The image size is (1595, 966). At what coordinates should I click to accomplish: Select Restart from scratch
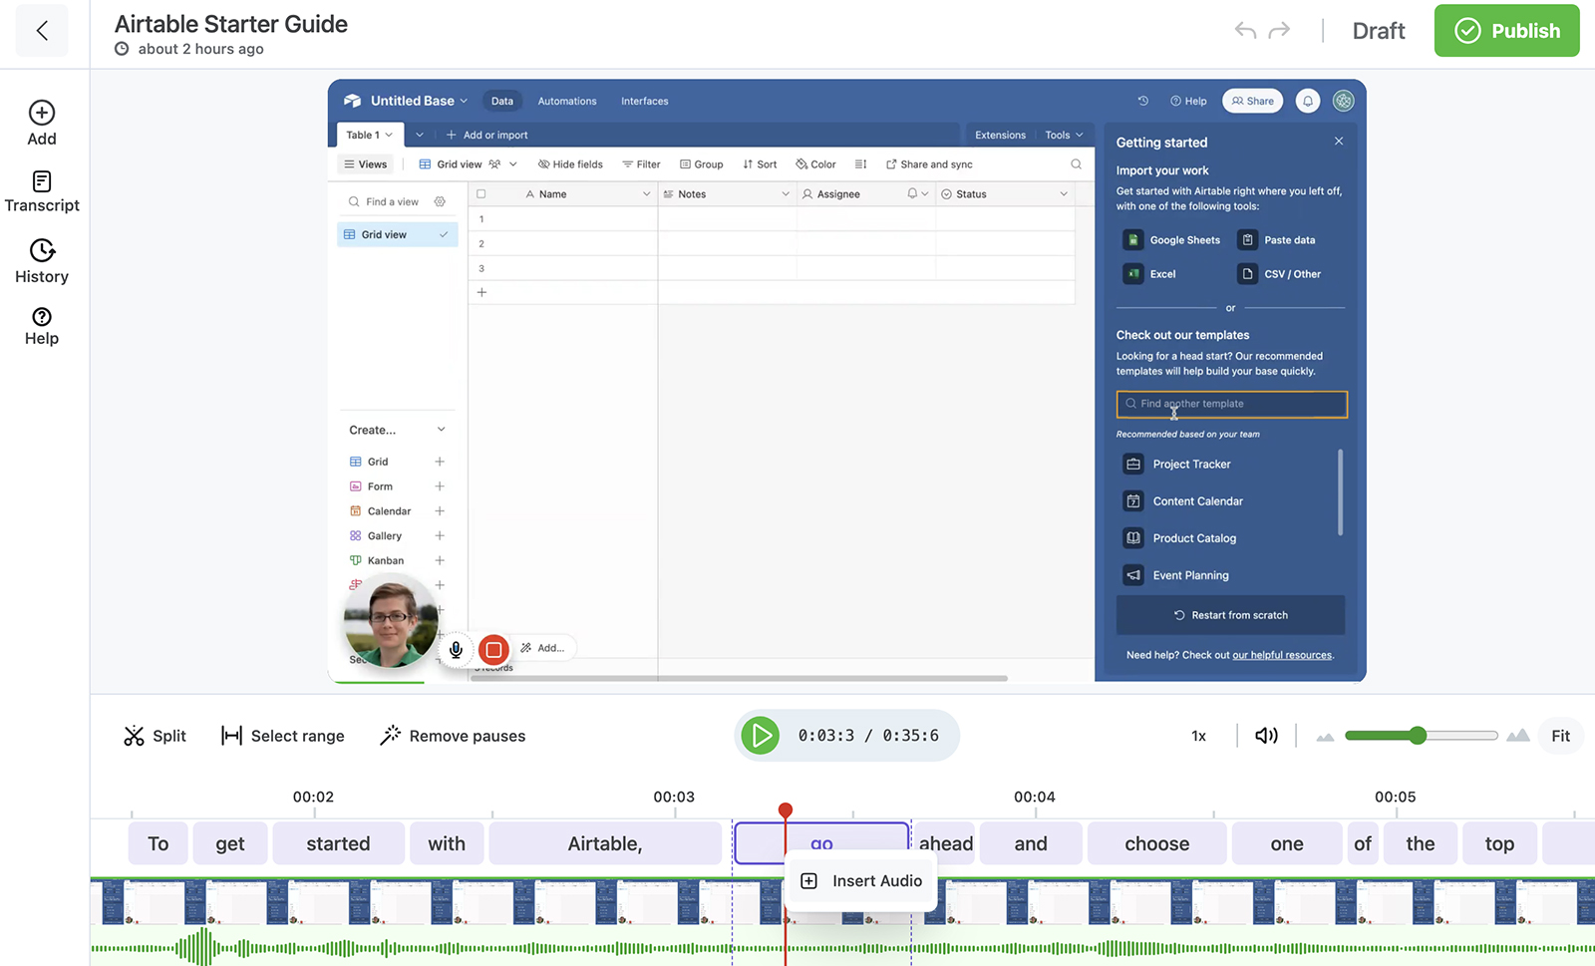1230,615
